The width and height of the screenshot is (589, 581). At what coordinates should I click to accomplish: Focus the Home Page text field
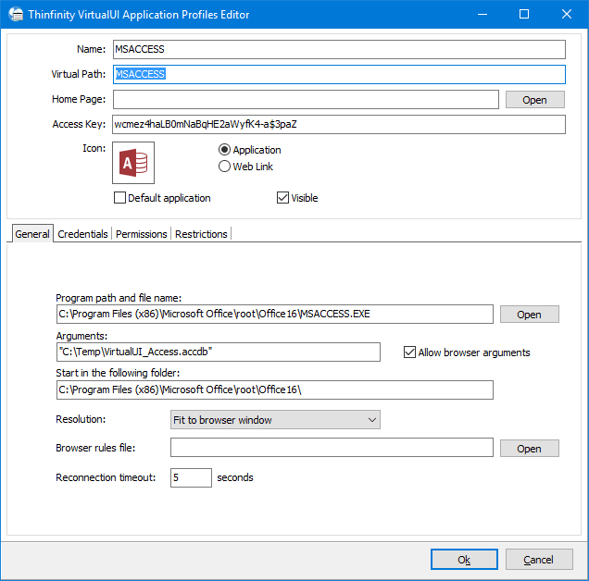(306, 100)
